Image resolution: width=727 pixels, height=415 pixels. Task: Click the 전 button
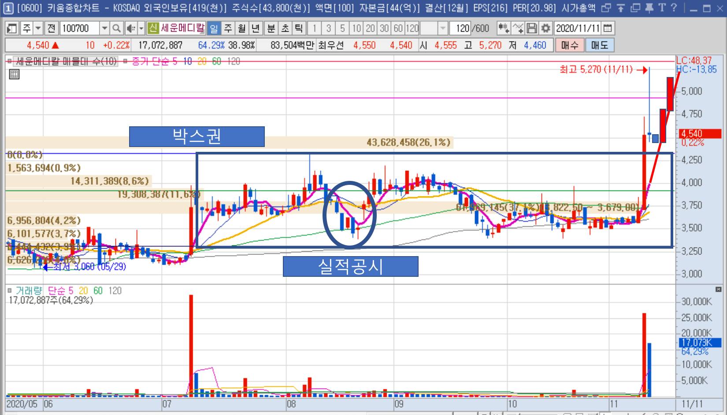tap(52, 29)
